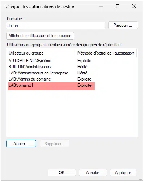Viewport: 144px width, 181px height.
Task: Click empty space in the users list
Action: pyautogui.click(x=72, y=113)
